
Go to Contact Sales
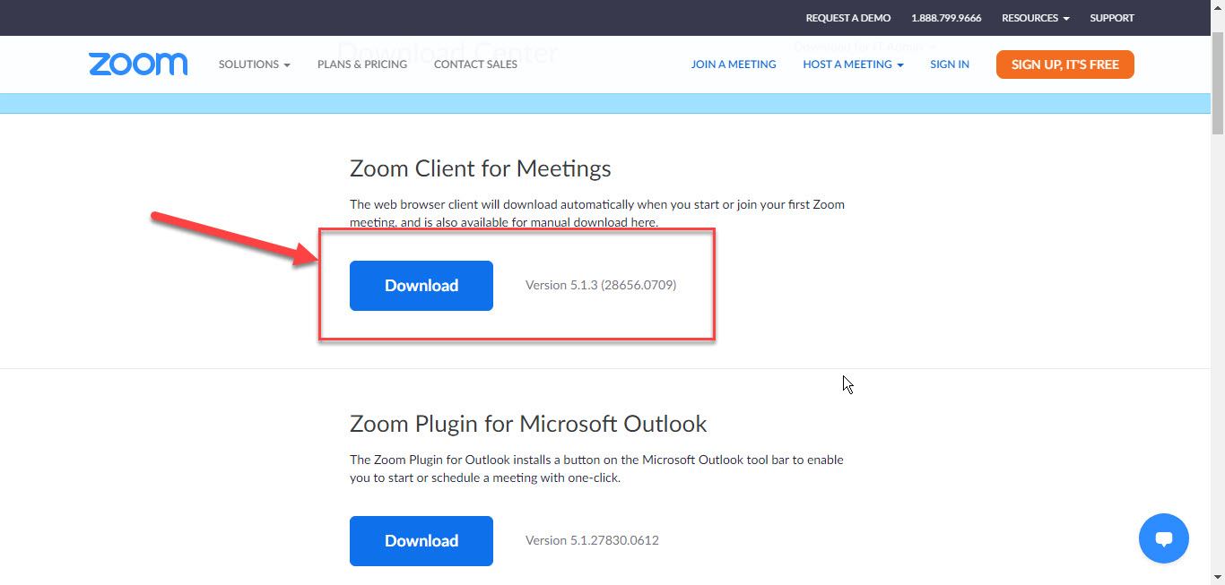pos(475,65)
